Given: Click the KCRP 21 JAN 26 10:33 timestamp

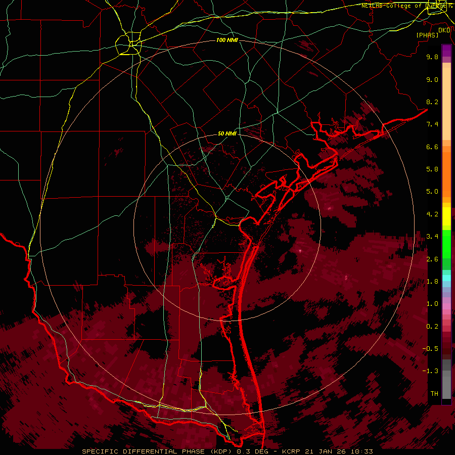Looking at the screenshot, I should click(327, 451).
